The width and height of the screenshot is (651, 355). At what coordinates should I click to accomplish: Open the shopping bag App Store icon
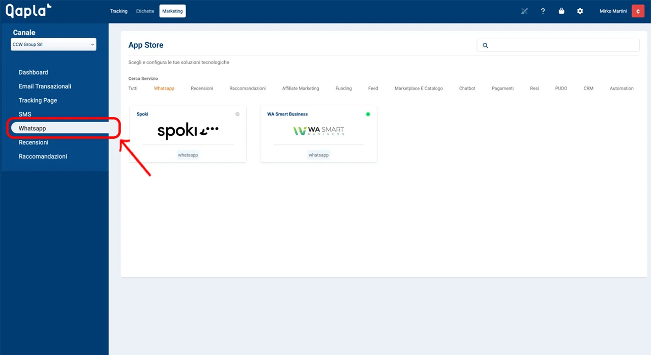(x=561, y=11)
